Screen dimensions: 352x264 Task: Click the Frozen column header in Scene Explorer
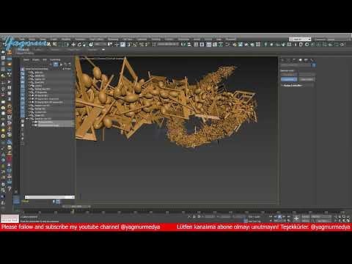67,69
